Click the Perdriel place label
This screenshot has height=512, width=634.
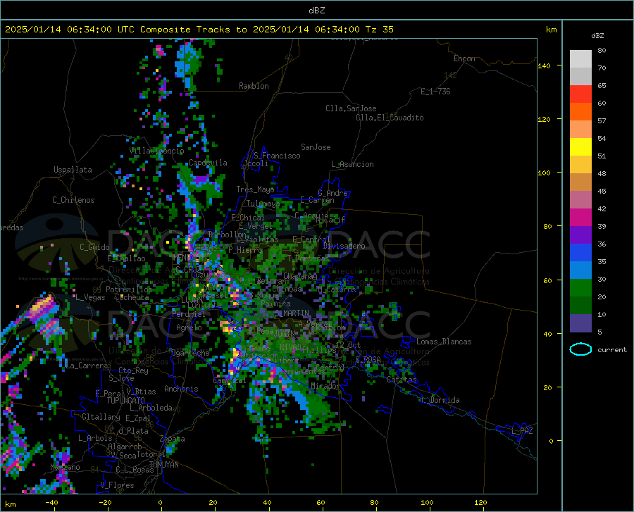click(x=188, y=313)
